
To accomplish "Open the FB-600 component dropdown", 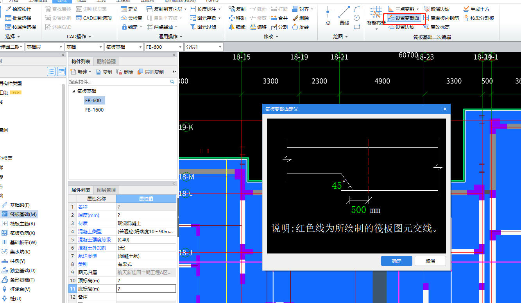I will tap(164, 47).
